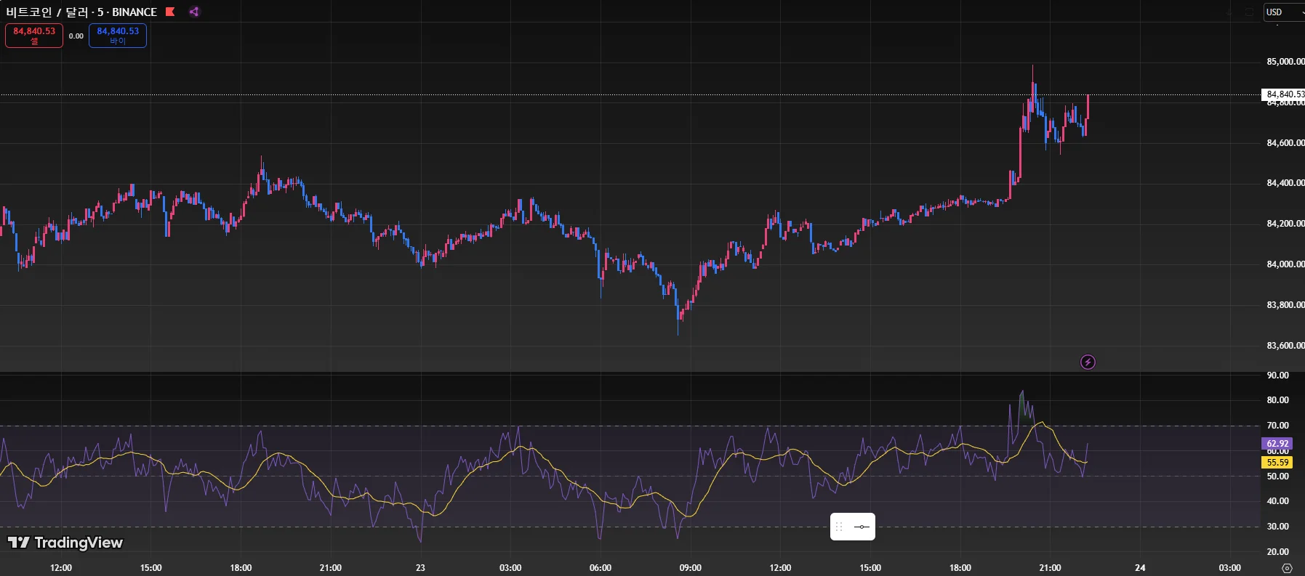Image resolution: width=1305 pixels, height=576 pixels.
Task: Click the line tool icon in floating toolbar
Action: click(x=862, y=527)
